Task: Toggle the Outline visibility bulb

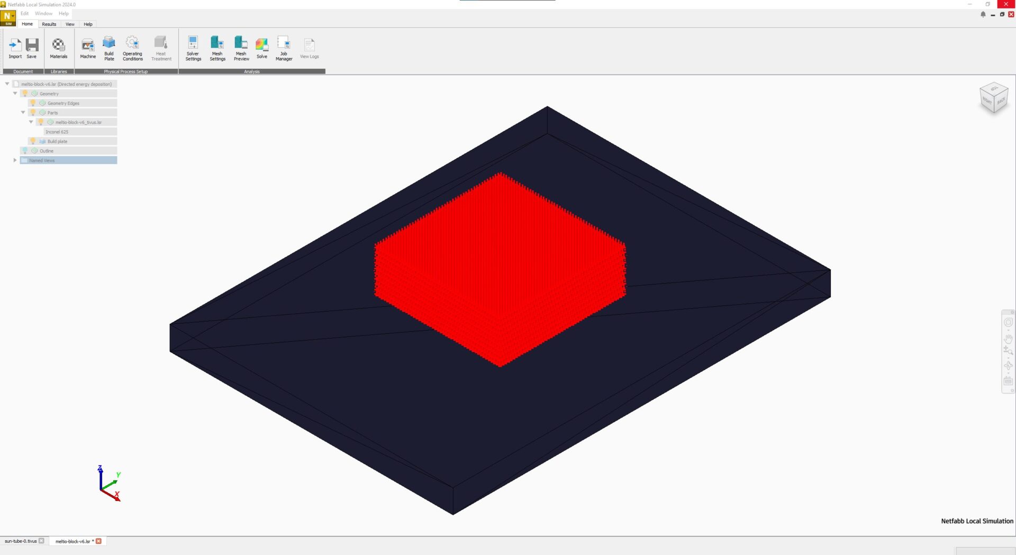Action: [x=25, y=151]
